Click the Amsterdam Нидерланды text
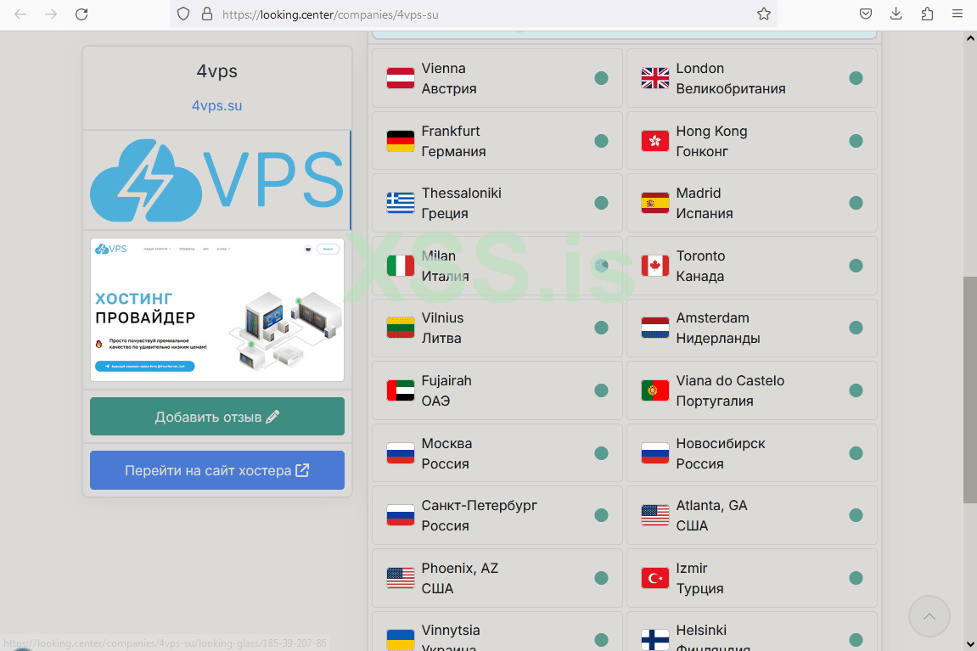Screen dimensions: 977x651 718,328
